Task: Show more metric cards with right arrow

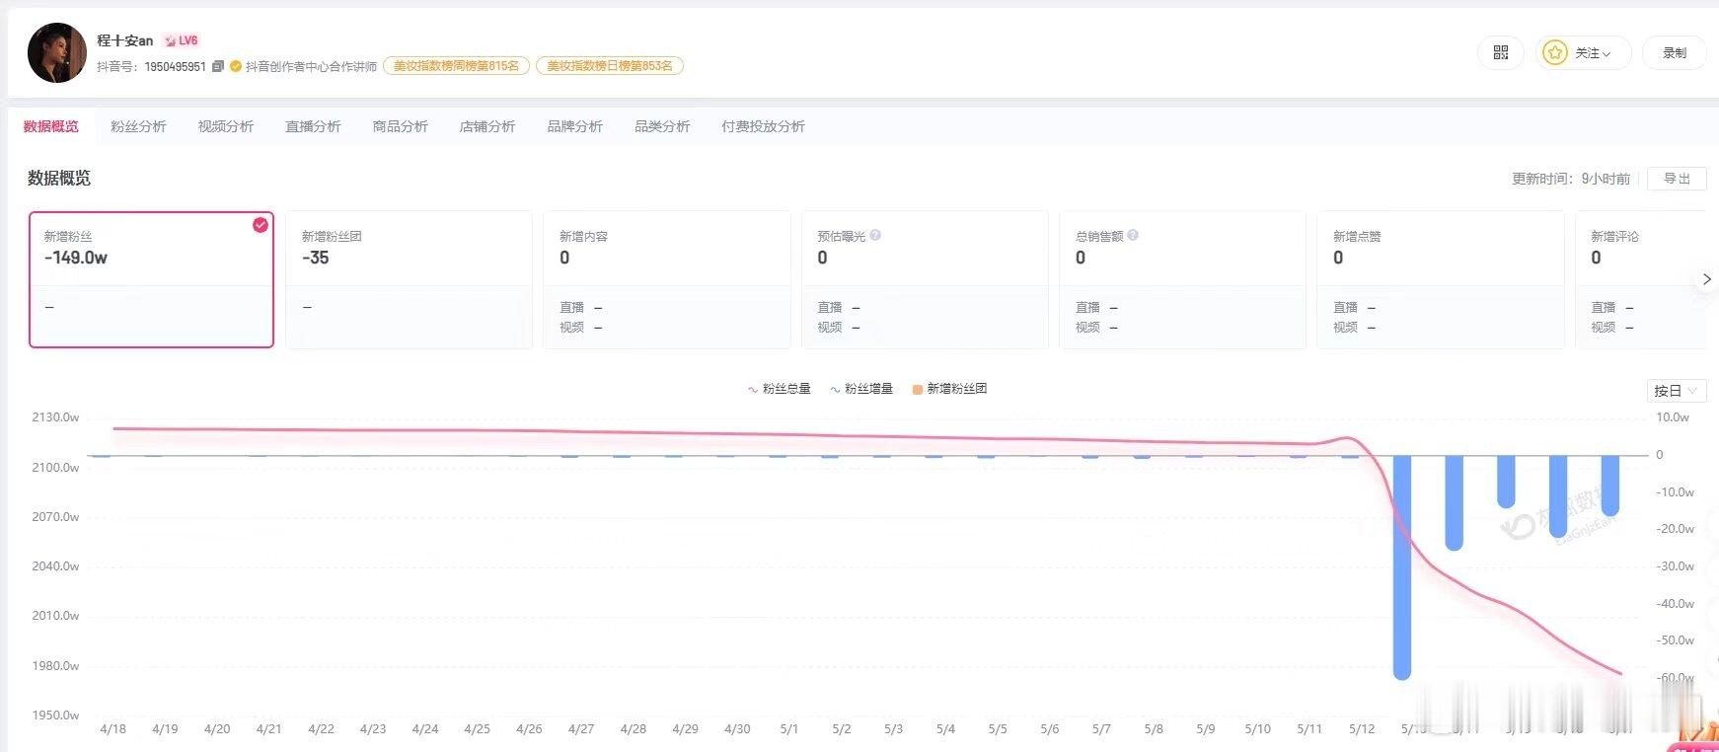Action: coord(1707,279)
